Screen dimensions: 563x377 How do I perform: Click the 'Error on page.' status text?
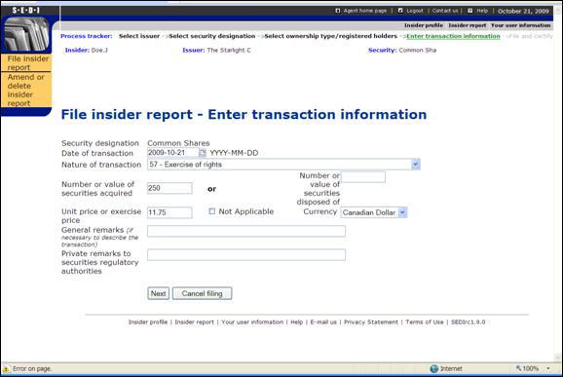point(32,369)
